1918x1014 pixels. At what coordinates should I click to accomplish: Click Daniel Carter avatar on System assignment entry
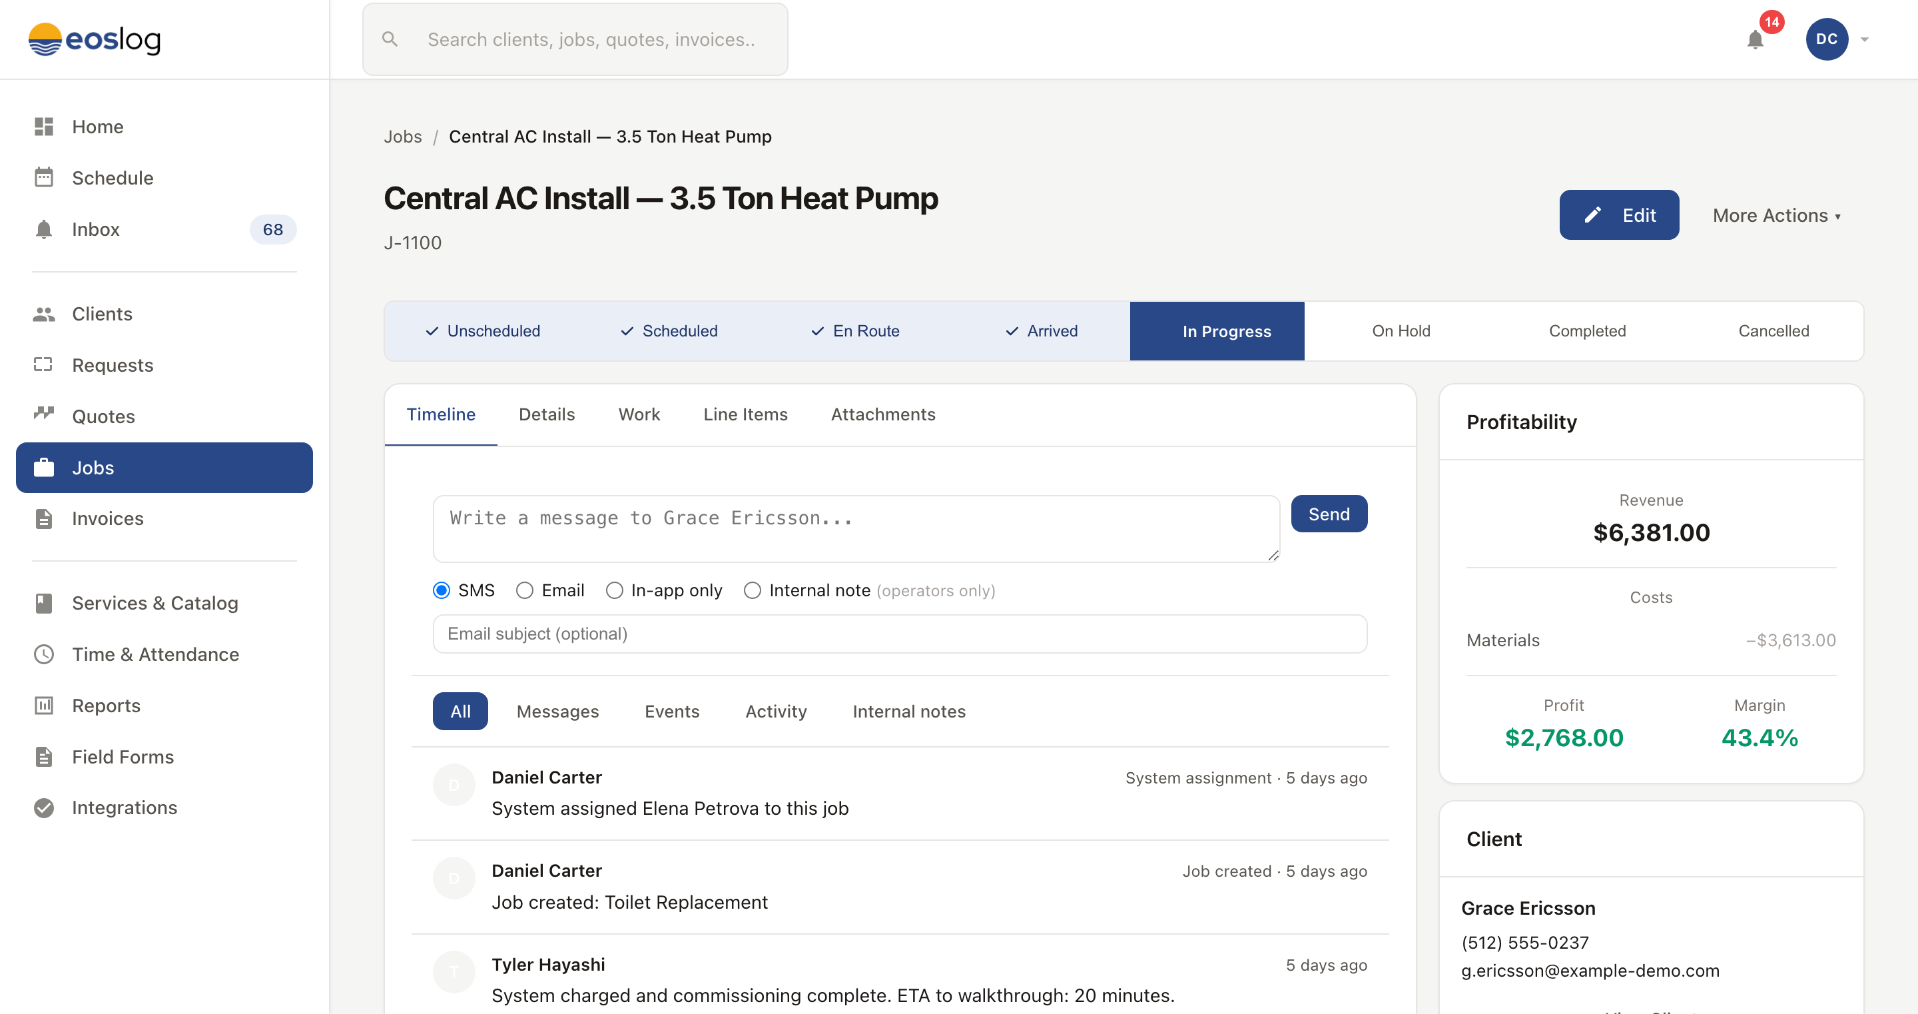tap(454, 785)
